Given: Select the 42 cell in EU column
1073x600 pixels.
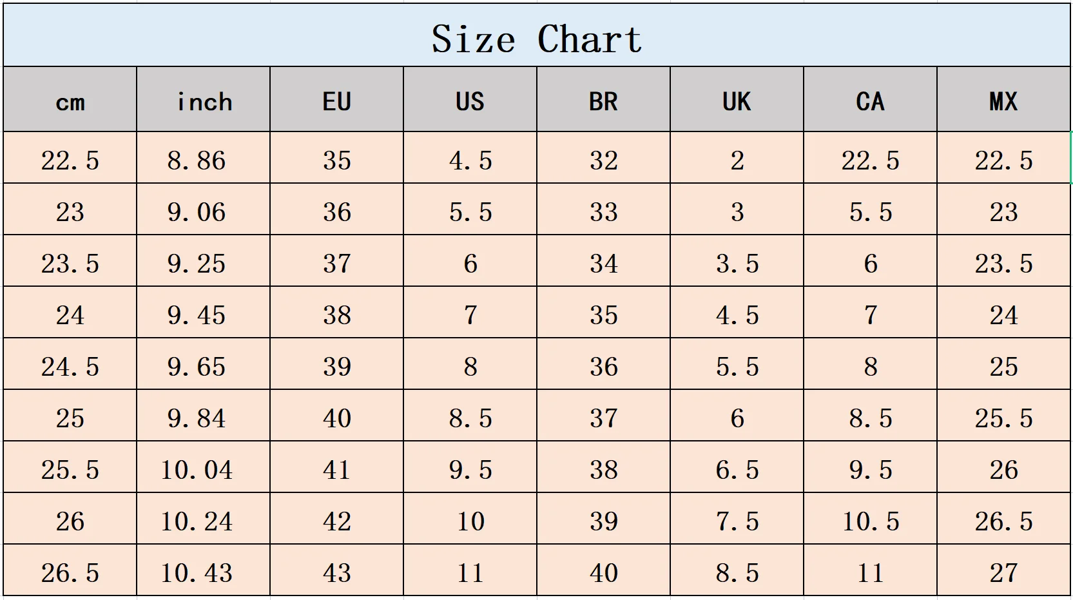Looking at the screenshot, I should coord(336,521).
